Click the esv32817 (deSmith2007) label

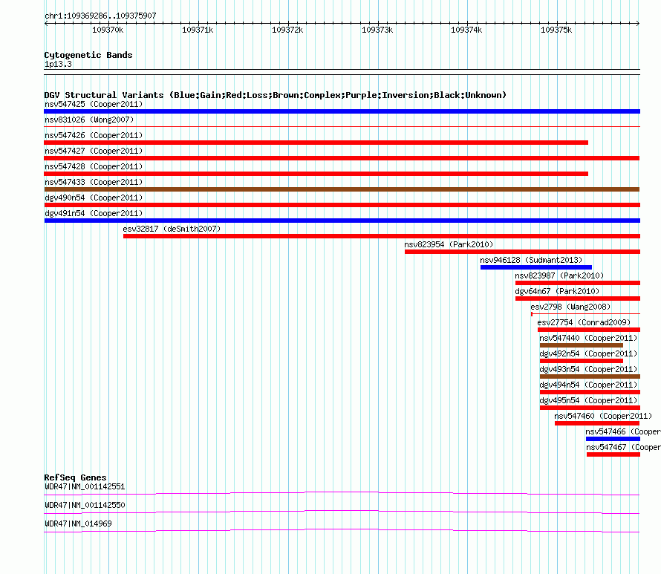tap(172, 229)
